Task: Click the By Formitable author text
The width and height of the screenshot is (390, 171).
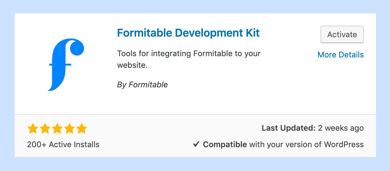Action: point(142,85)
